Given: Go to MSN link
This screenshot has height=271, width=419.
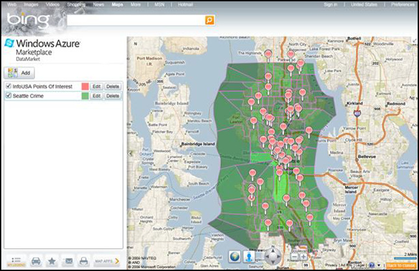Looking at the screenshot, I should 159,5.
